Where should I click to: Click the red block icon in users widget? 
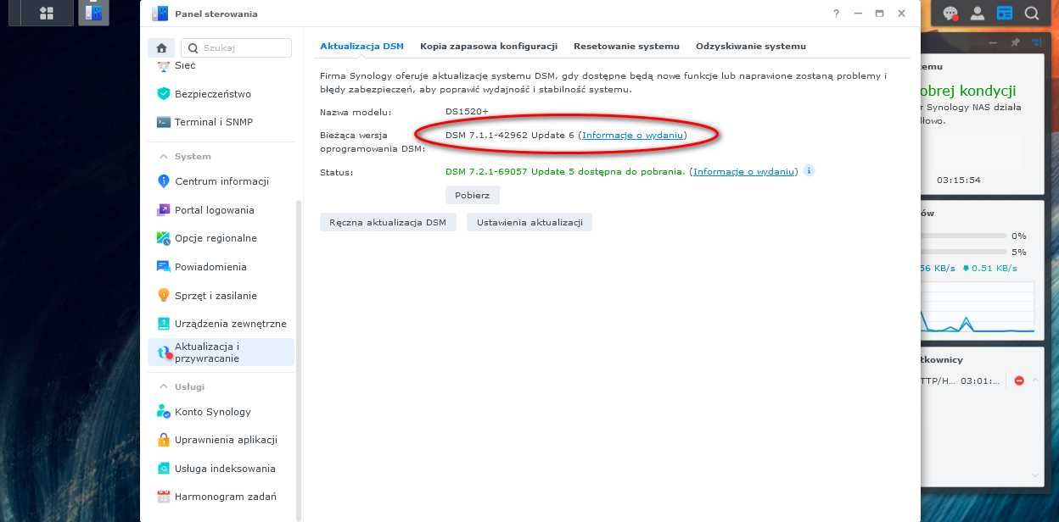(1019, 381)
